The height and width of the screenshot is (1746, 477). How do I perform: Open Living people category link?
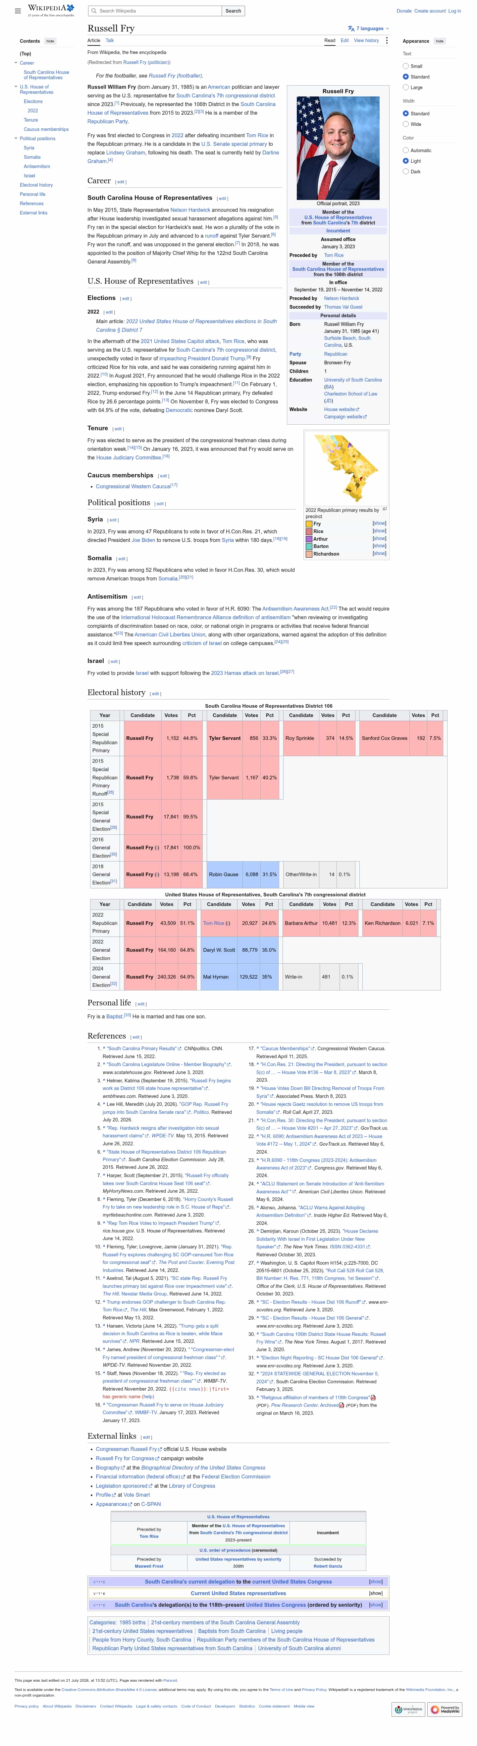[x=287, y=1631]
